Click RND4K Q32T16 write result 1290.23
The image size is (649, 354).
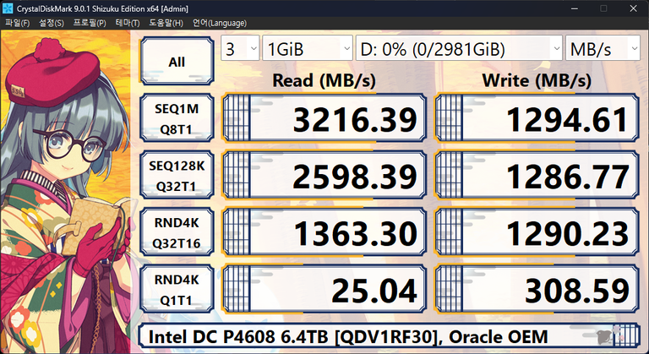tap(537, 232)
